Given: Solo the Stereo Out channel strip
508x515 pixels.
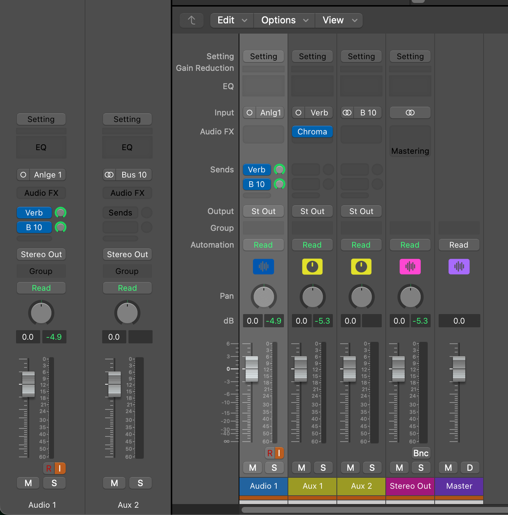Looking at the screenshot, I should coord(421,468).
